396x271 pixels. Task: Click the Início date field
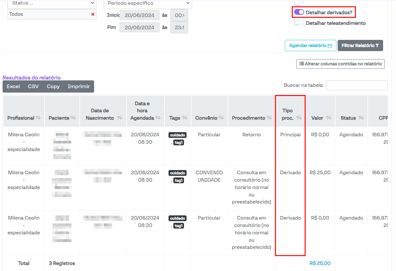(139, 15)
